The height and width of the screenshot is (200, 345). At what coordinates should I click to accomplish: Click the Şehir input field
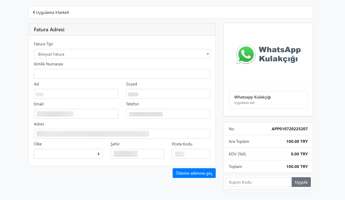click(137, 154)
